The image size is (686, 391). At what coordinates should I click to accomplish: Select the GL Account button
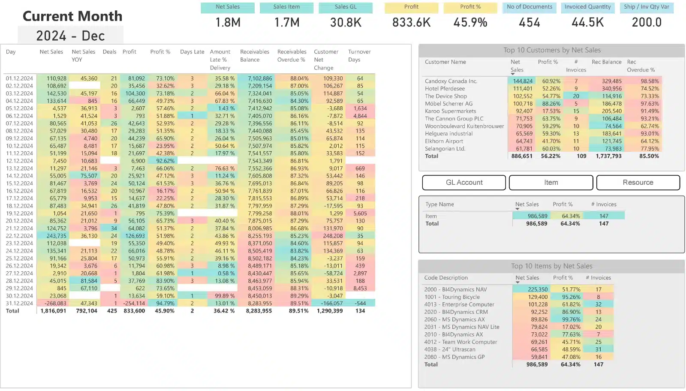click(464, 183)
